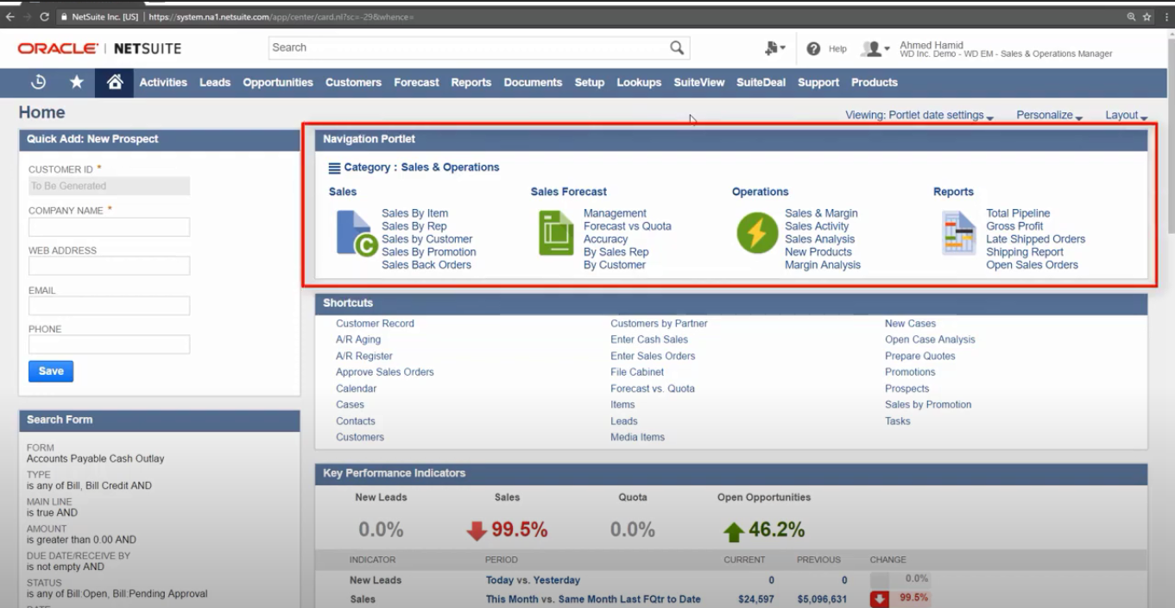Click the Reports spreadsheet icon
This screenshot has height=608, width=1175.
click(x=959, y=233)
